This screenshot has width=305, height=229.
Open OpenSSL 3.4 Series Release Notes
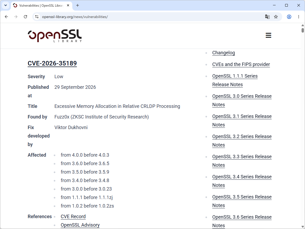pos(242,181)
